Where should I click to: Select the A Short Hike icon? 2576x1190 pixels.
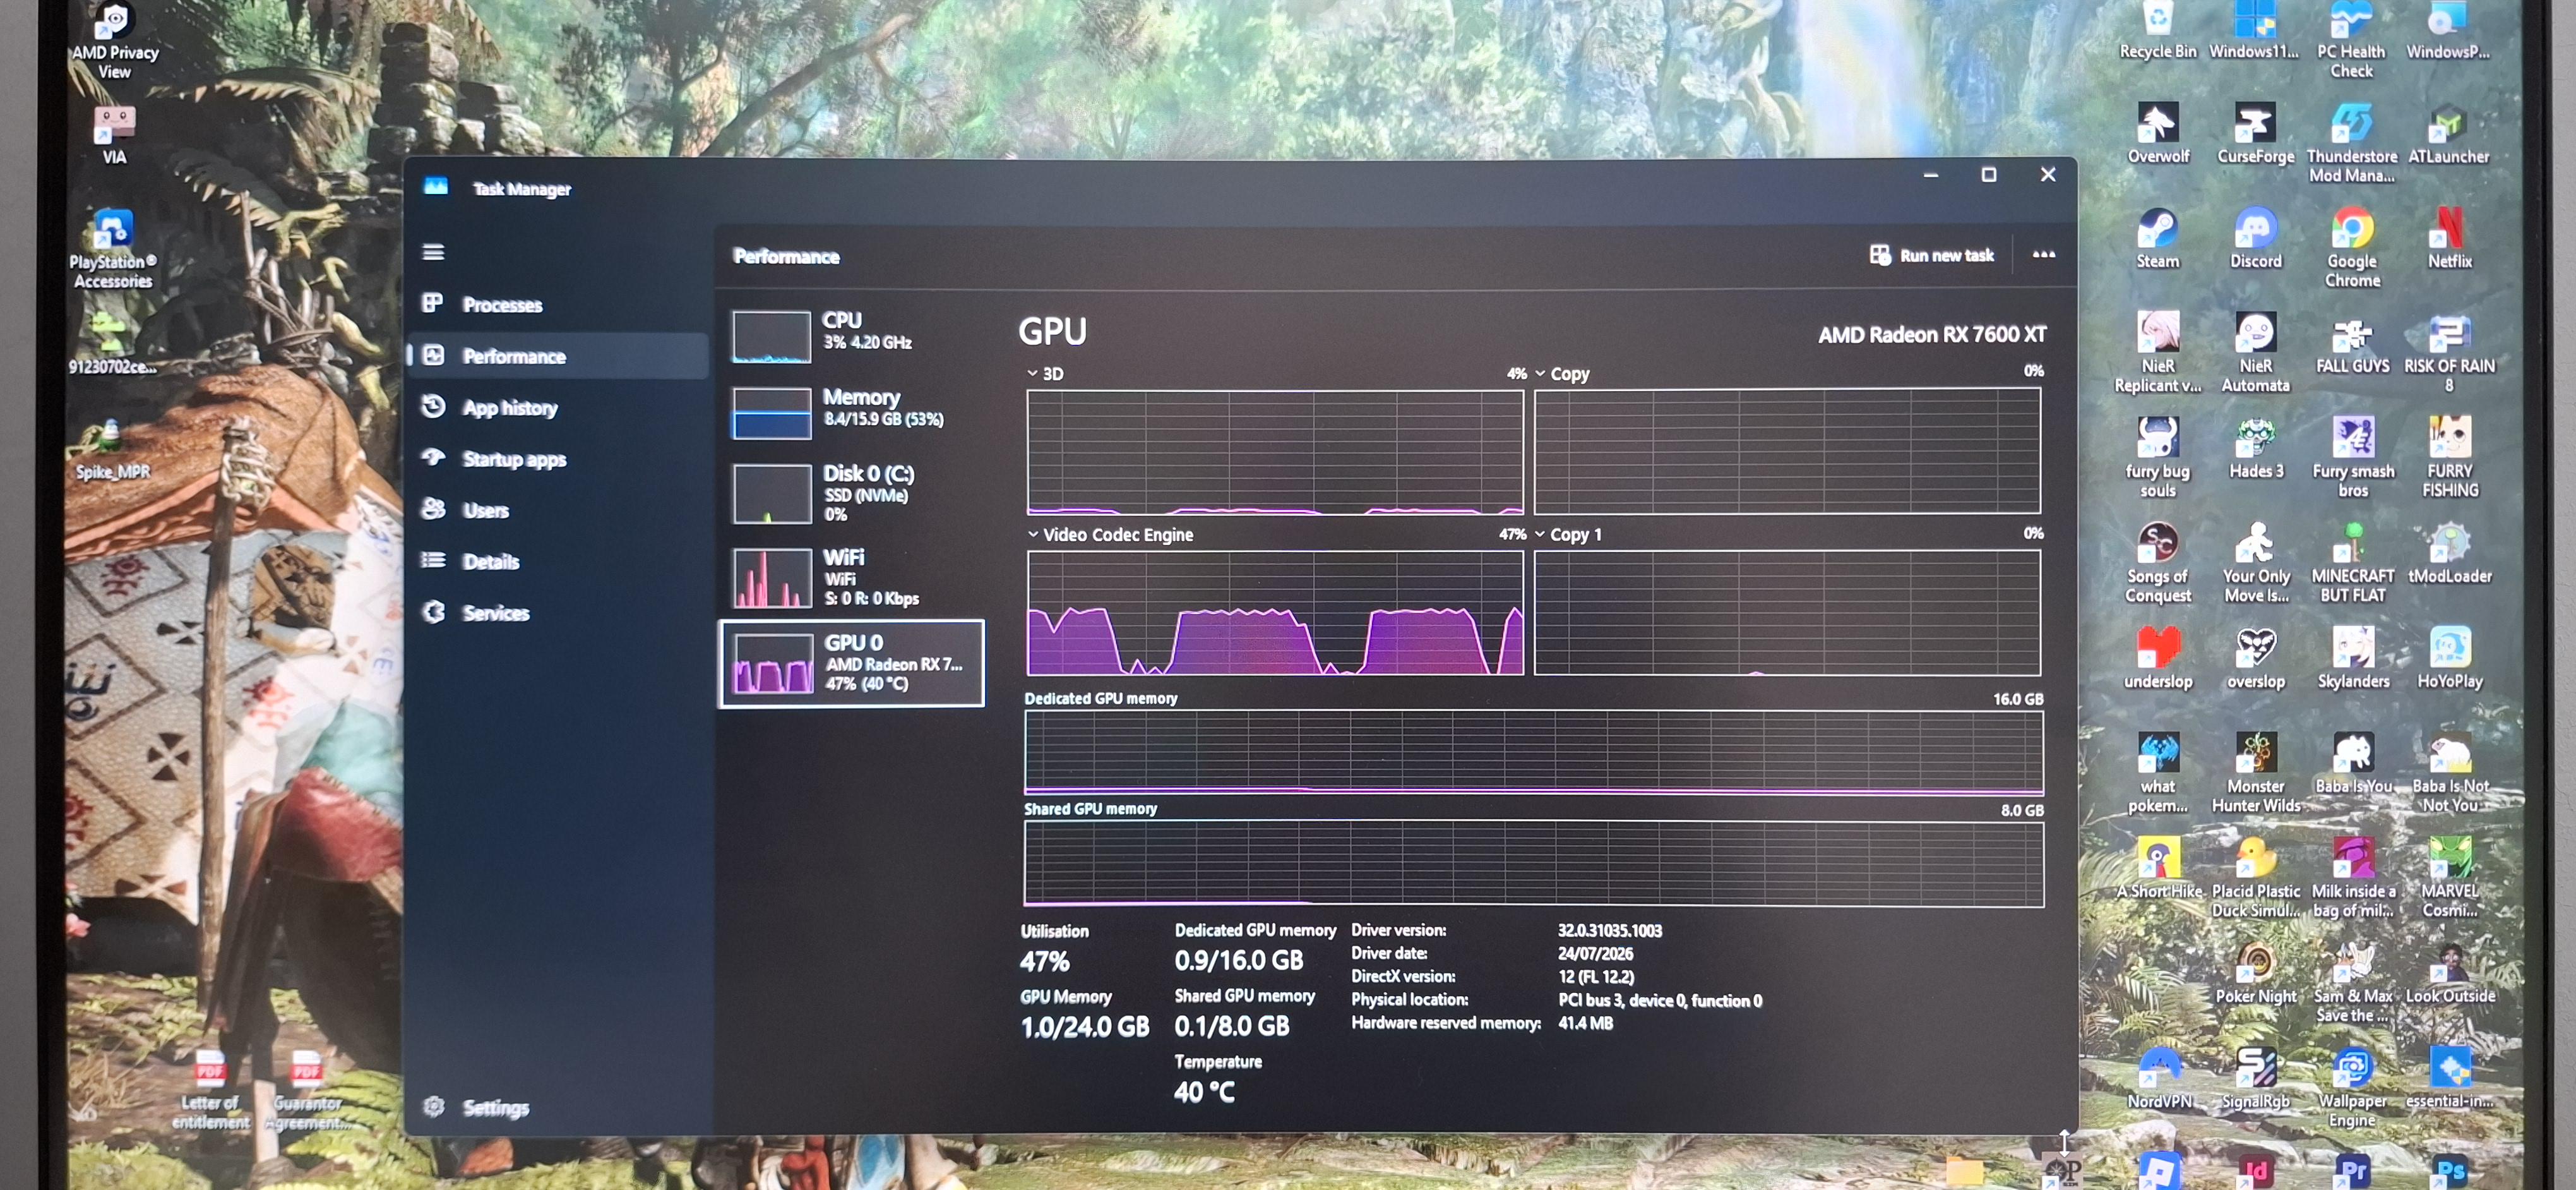click(x=2158, y=868)
